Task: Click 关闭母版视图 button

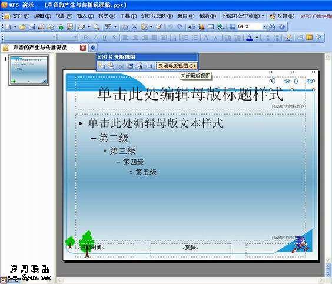Action: coord(177,66)
